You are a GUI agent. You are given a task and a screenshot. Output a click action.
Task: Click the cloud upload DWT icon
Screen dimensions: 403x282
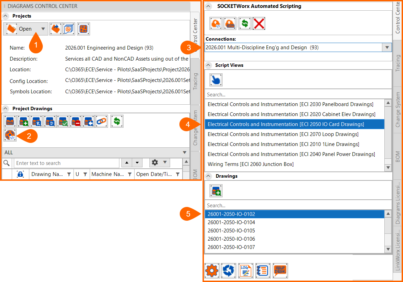[230, 24]
